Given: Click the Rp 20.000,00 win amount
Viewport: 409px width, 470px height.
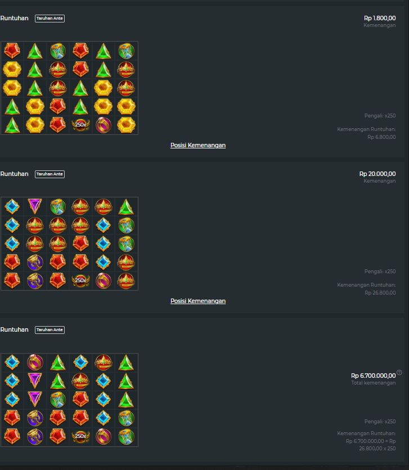Looking at the screenshot, I should coord(377,174).
